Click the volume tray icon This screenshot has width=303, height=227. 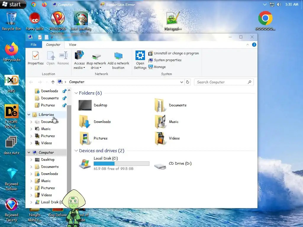pos(279,4)
